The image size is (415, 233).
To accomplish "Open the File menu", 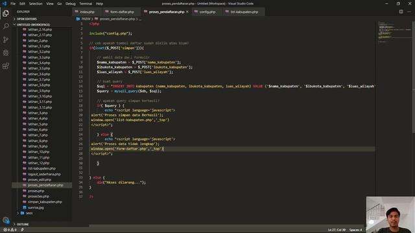I will pyautogui.click(x=13, y=4).
